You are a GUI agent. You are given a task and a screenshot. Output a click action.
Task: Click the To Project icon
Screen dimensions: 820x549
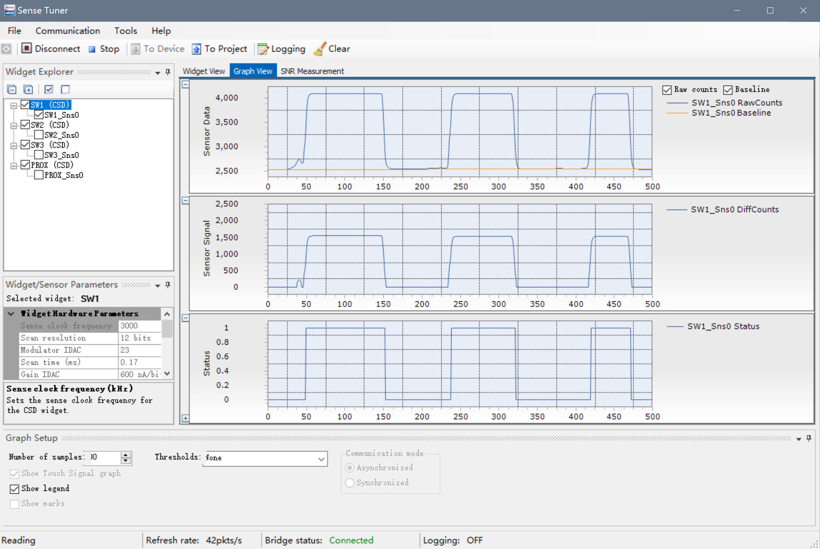click(197, 49)
